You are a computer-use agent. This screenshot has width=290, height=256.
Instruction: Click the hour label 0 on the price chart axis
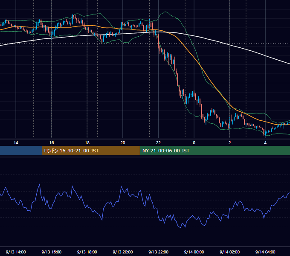[x=194, y=143]
